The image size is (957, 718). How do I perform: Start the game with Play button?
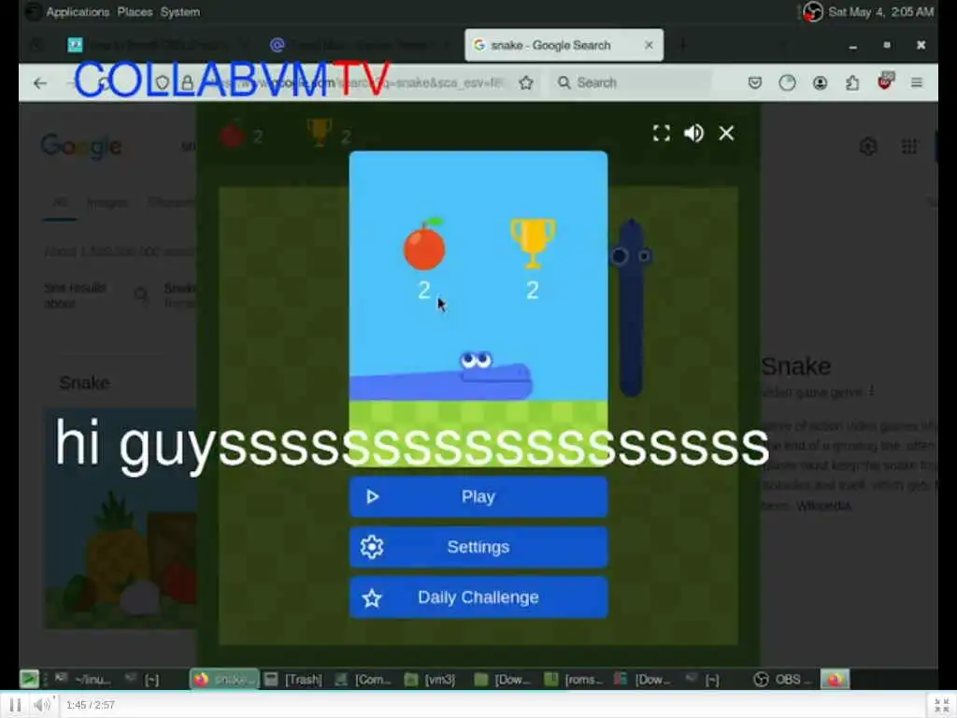[478, 497]
